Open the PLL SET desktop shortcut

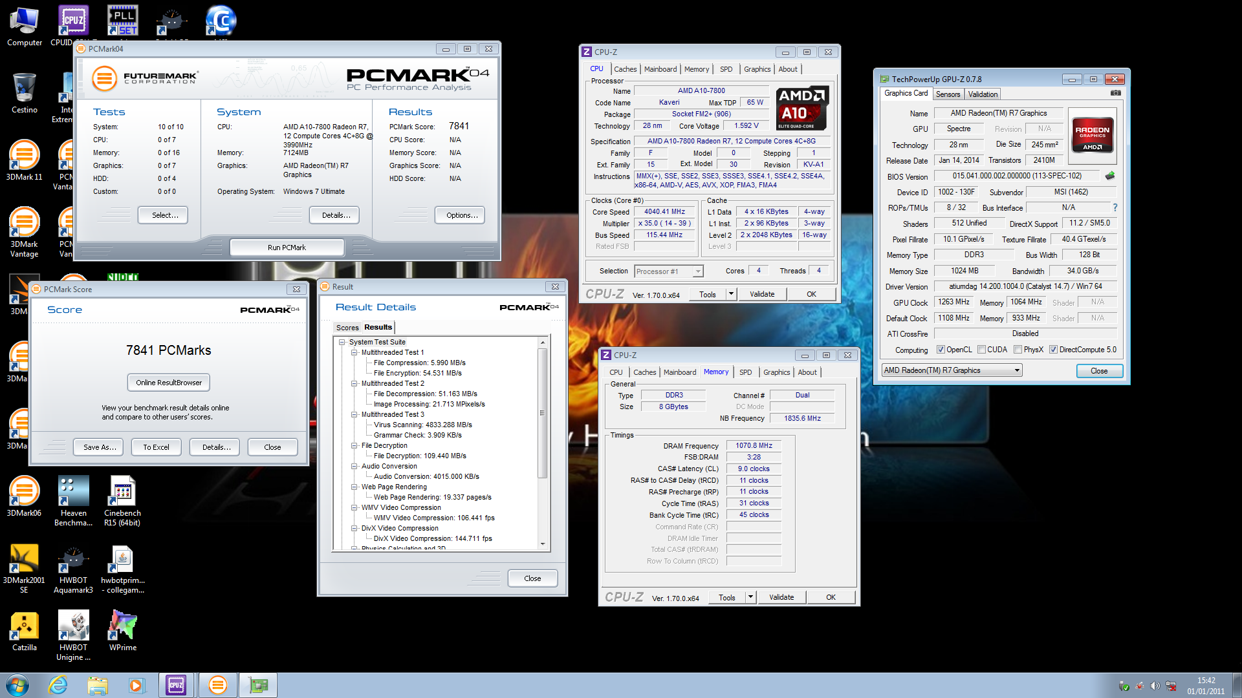(x=122, y=21)
